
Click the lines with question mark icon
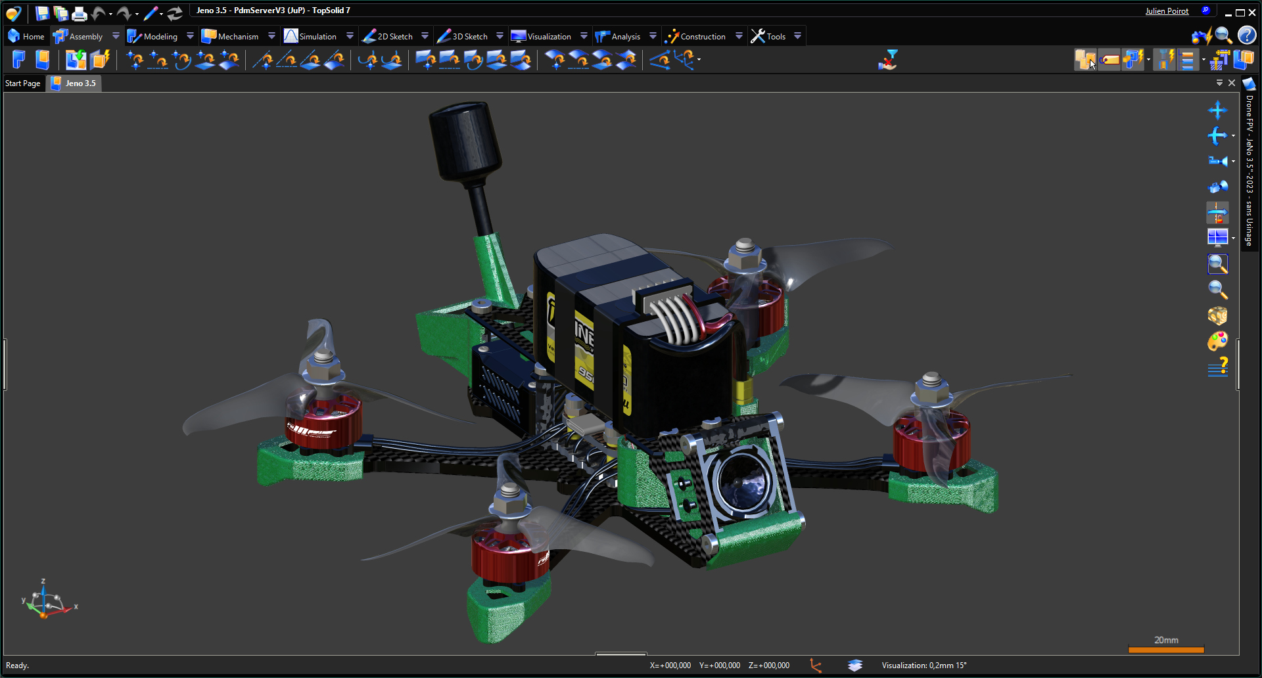point(1217,367)
